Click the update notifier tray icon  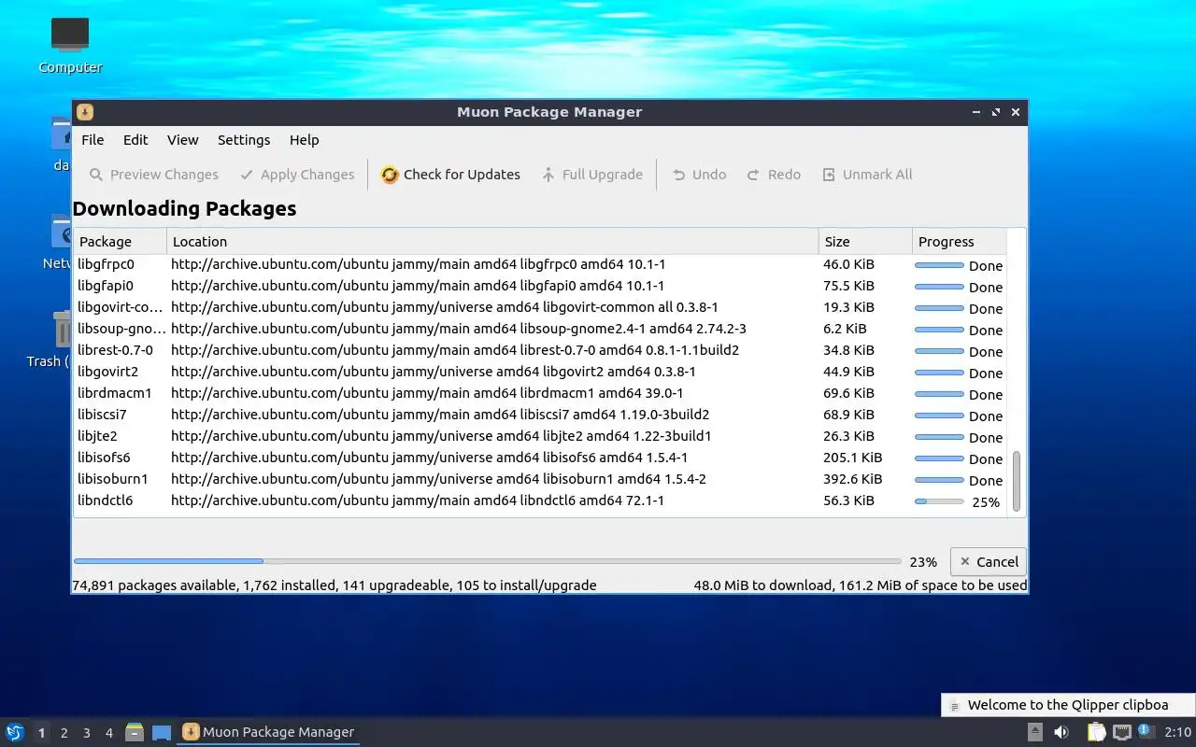point(1145,732)
